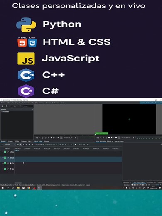Click the green preview zone label
Image resolution: width=162 pixels, height=216 pixels.
102,133
